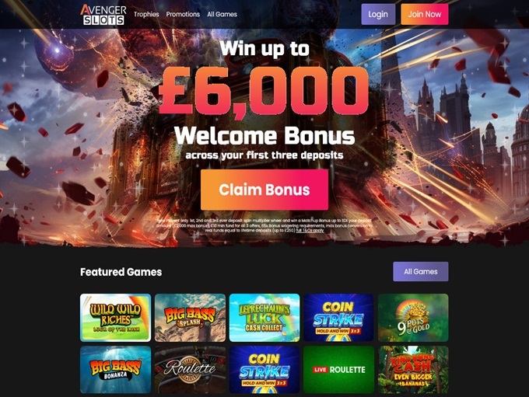Open the Live Roulette game tile
Image resolution: width=529 pixels, height=397 pixels.
tap(338, 369)
